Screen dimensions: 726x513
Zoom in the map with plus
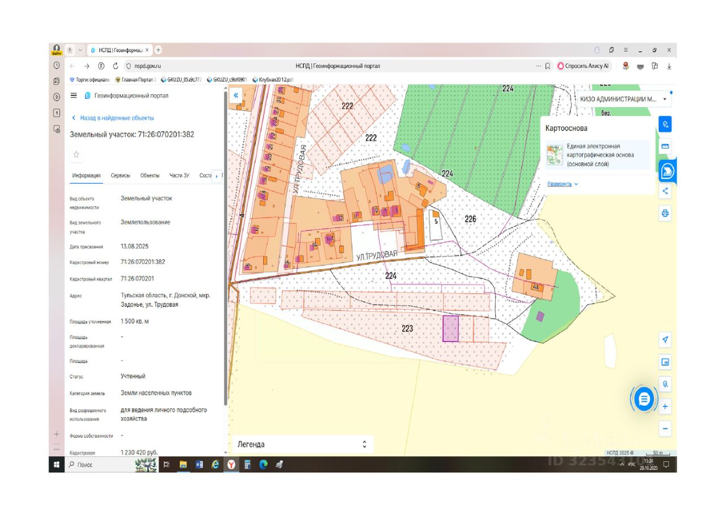pos(665,406)
